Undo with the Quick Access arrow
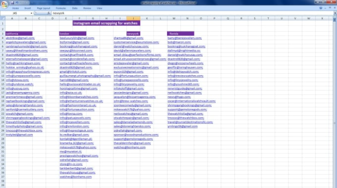The height and width of the screenshot is (188, 337). click(x=17, y=3)
